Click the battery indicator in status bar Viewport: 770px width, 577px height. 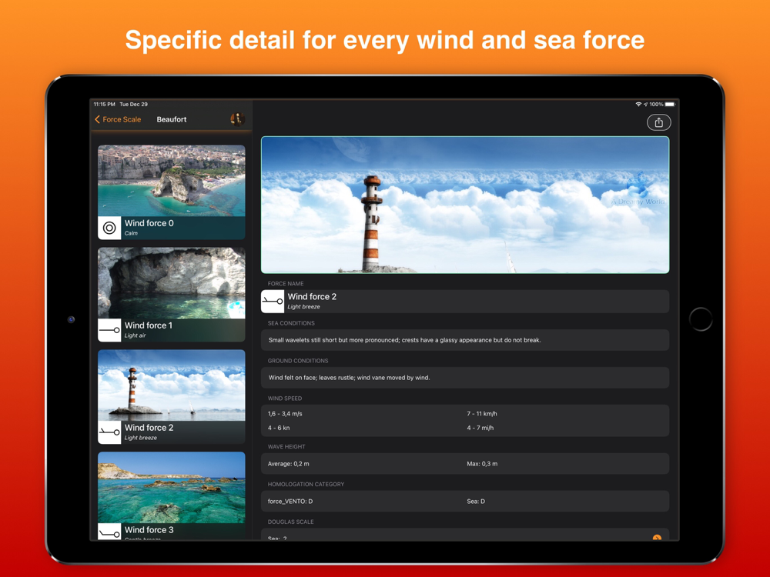click(670, 105)
